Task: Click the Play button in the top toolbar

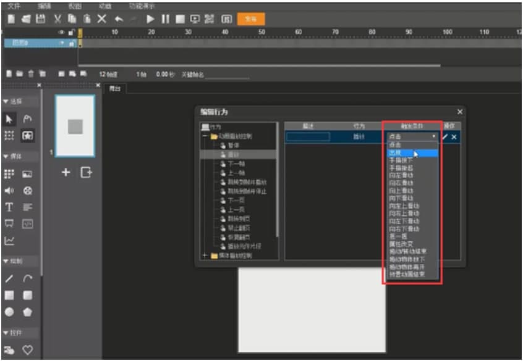Action: pos(150,19)
